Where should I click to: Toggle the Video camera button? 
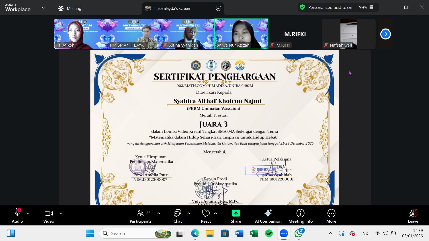tap(49, 216)
